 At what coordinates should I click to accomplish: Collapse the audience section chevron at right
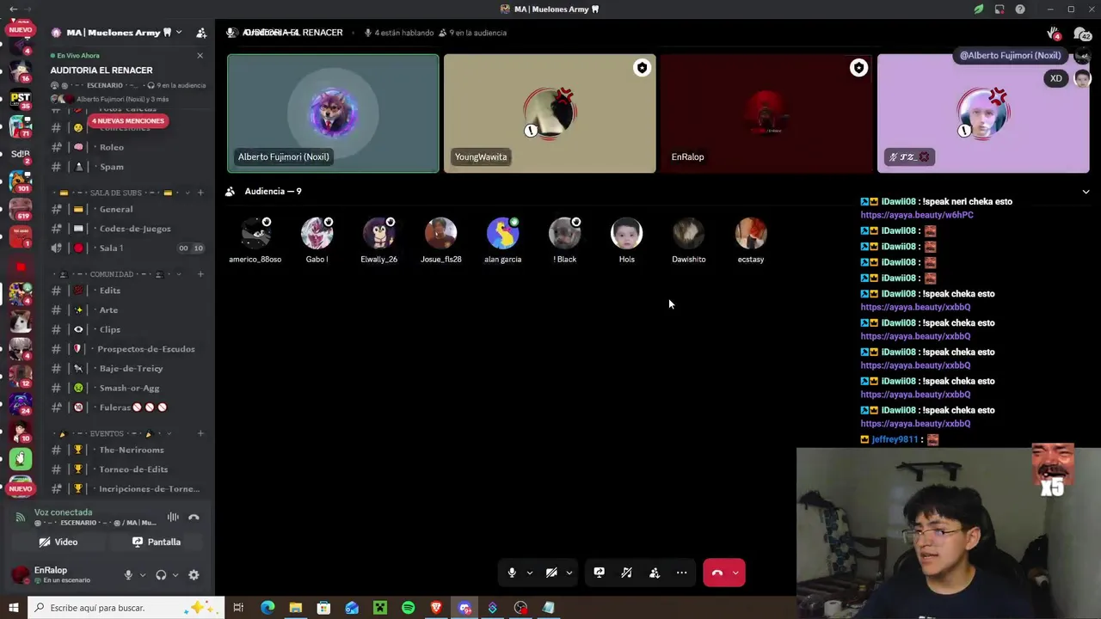tap(1086, 192)
